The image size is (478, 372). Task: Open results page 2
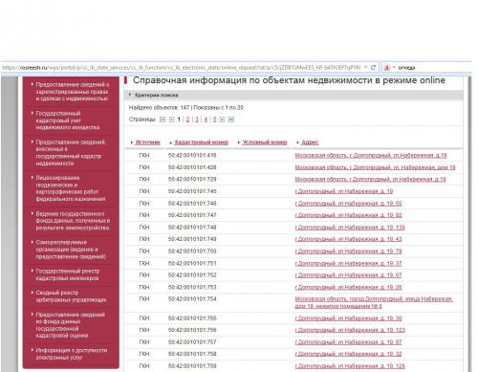point(187,120)
